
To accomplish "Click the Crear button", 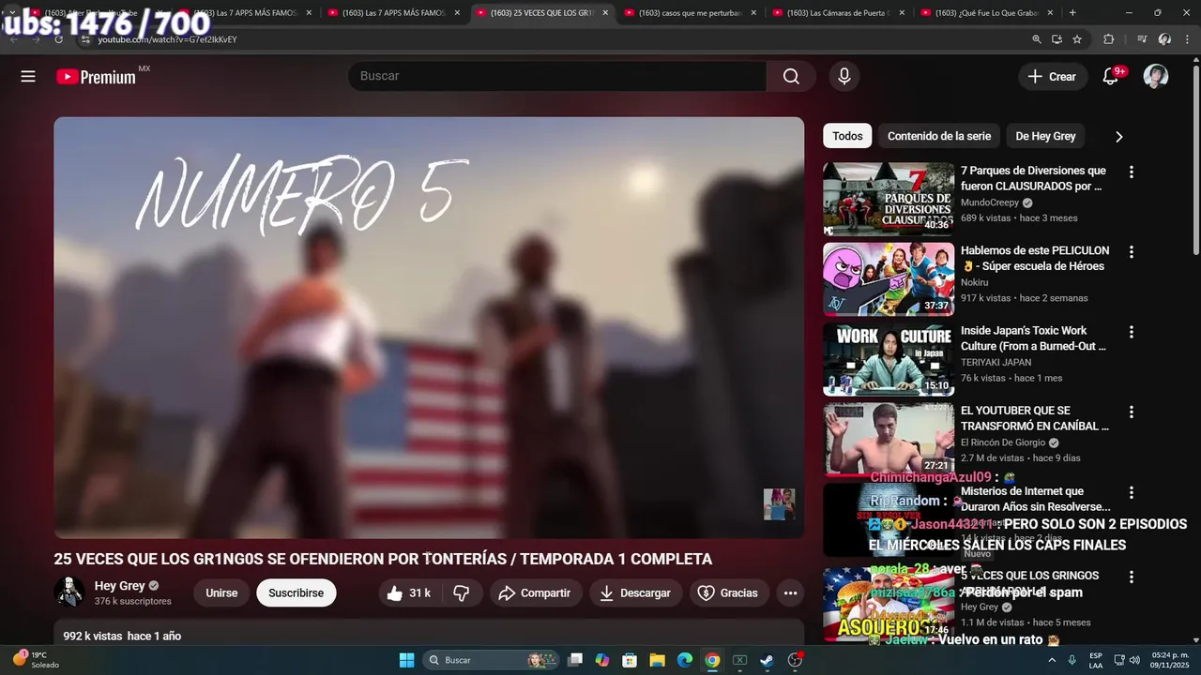I will [x=1053, y=77].
